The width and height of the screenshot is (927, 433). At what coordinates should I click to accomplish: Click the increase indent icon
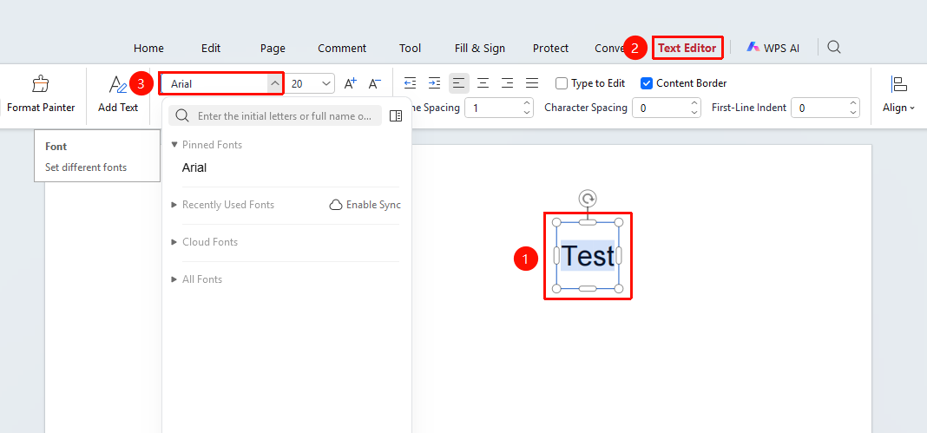pos(435,83)
